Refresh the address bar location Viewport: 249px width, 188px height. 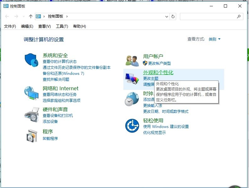click(x=173, y=16)
